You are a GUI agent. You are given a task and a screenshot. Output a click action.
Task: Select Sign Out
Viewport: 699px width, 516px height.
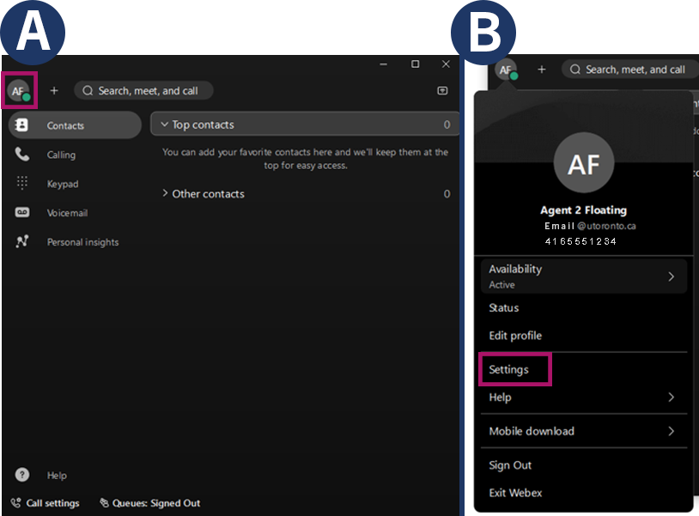pos(510,465)
